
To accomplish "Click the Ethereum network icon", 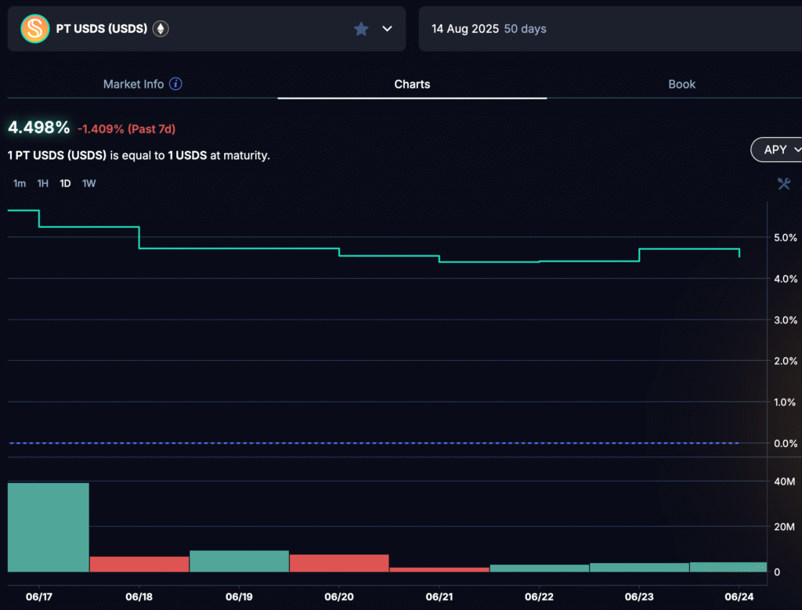I will click(x=161, y=29).
